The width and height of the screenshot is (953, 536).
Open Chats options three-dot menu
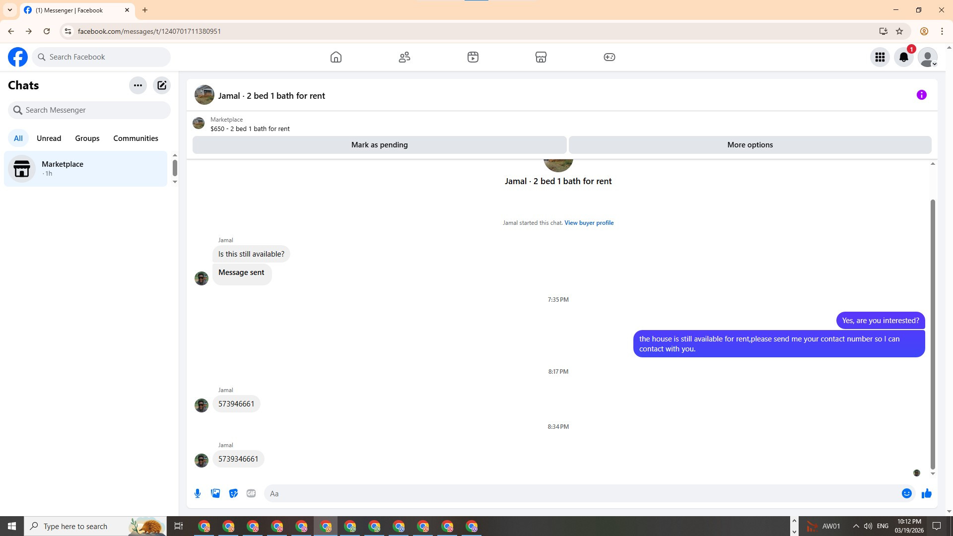click(137, 85)
